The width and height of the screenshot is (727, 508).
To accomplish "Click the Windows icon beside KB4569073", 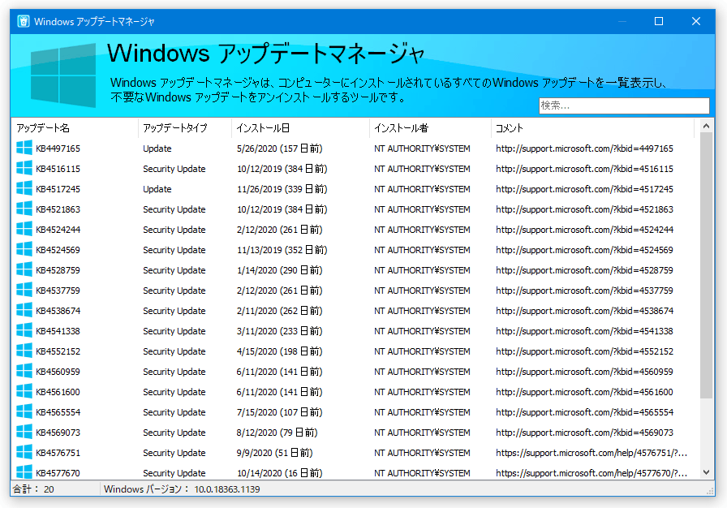I will tap(24, 433).
